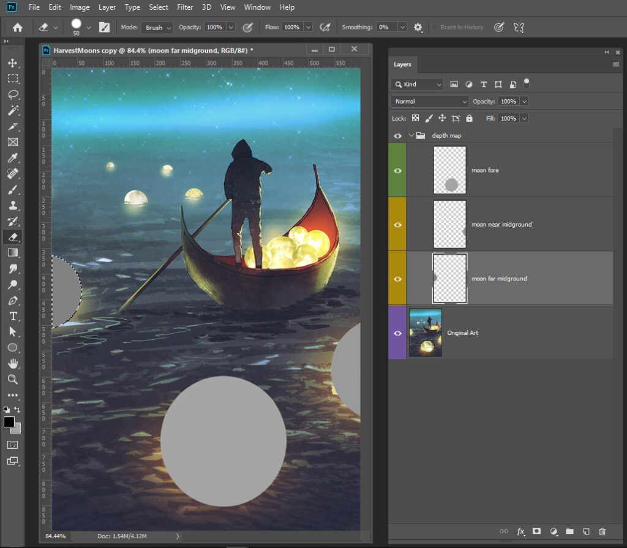
Task: Hide the moon fore layer
Action: [x=397, y=170]
